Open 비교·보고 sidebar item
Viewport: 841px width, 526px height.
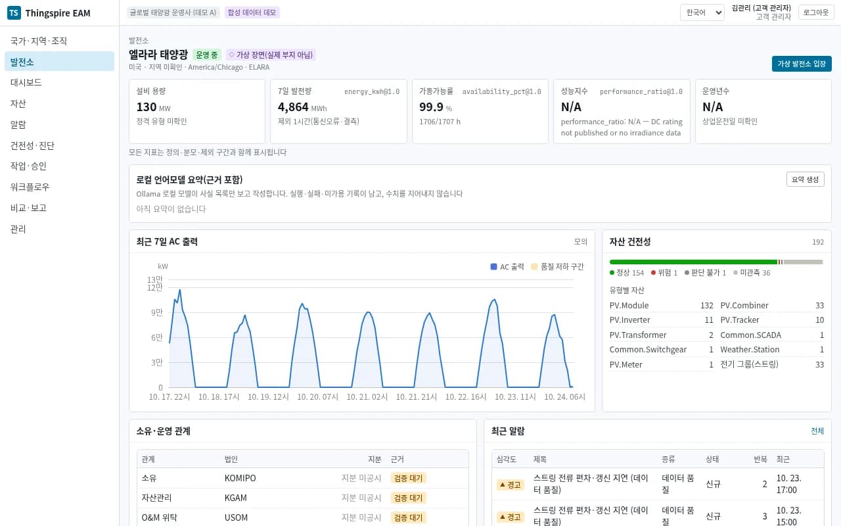(59, 208)
